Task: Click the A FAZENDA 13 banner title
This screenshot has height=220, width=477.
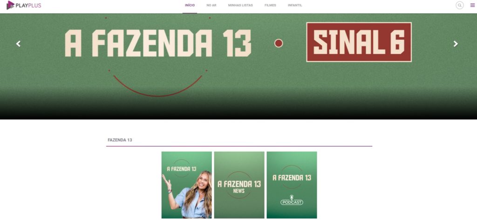Action: coord(158,43)
